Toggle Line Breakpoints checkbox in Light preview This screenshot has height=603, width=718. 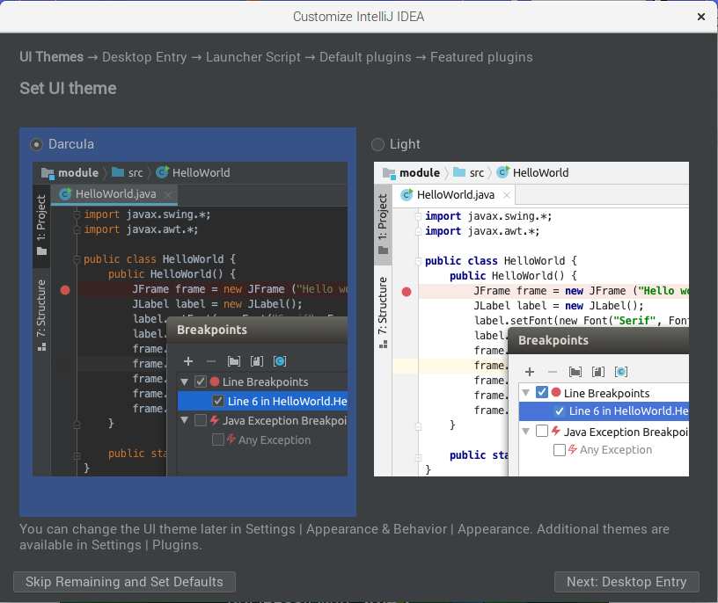pyautogui.click(x=542, y=393)
